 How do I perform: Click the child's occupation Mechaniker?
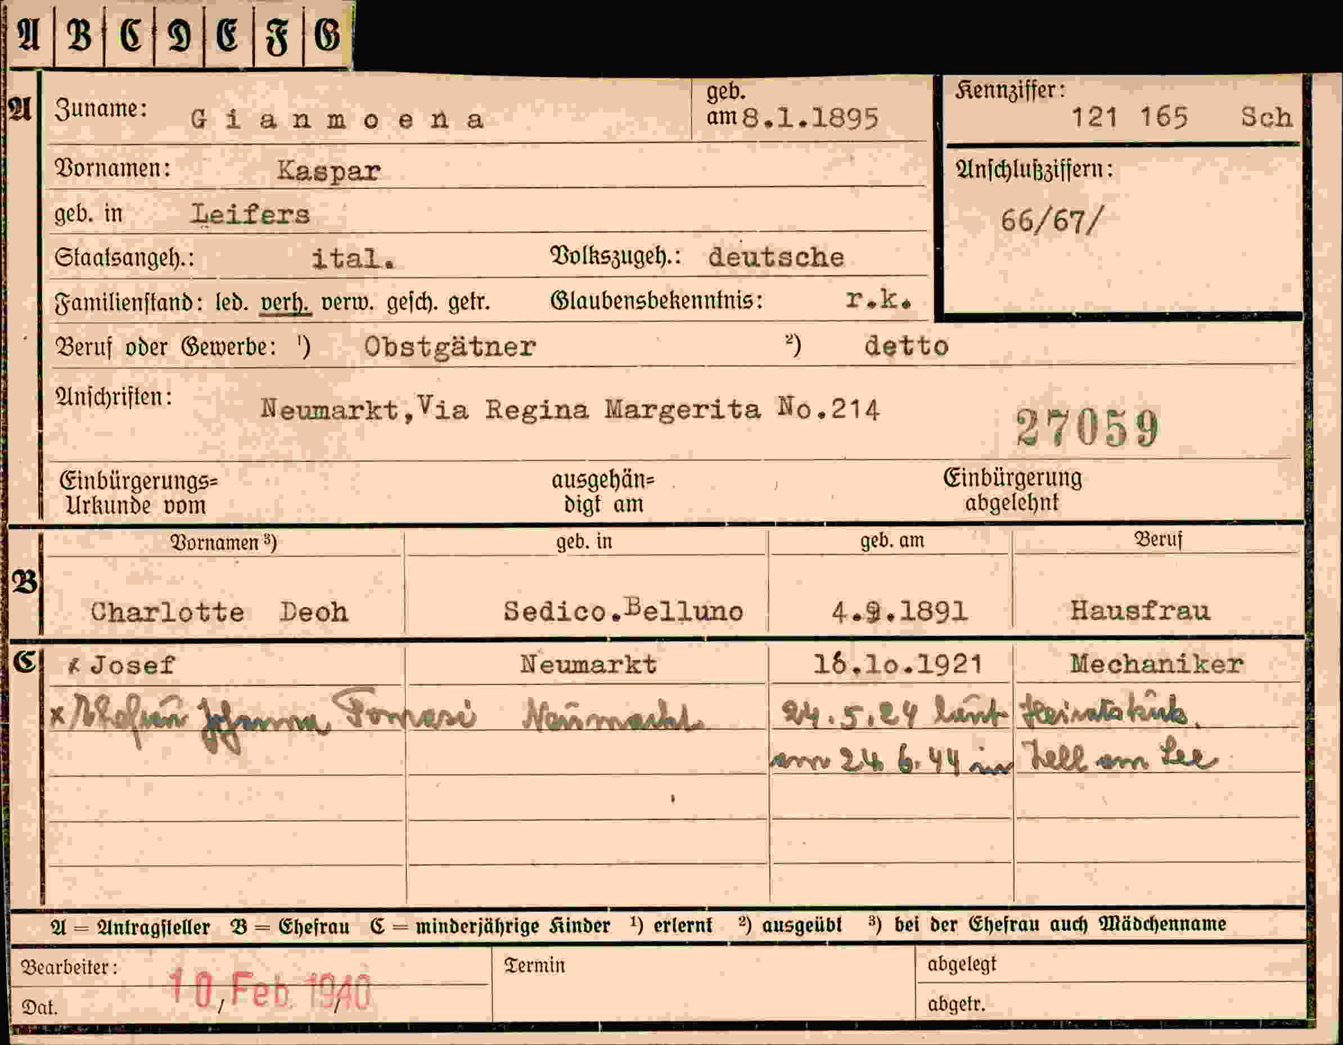coord(1157,664)
